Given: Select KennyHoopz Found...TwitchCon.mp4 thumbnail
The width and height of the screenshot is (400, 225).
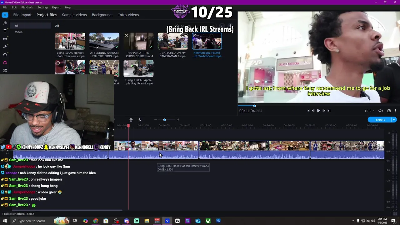Looking at the screenshot, I should tap(207, 41).
